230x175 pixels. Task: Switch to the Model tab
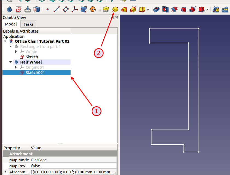[11, 24]
